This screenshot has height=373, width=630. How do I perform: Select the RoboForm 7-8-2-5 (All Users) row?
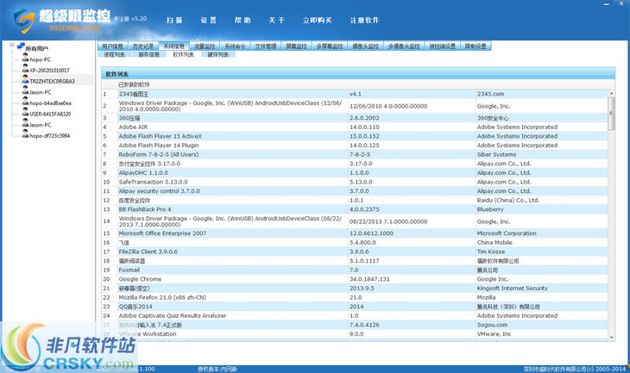coord(355,154)
